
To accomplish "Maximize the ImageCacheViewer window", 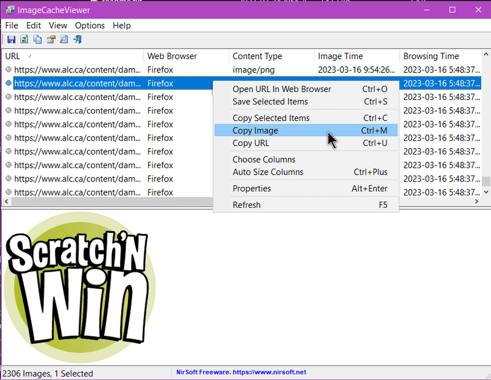I will click(452, 10).
